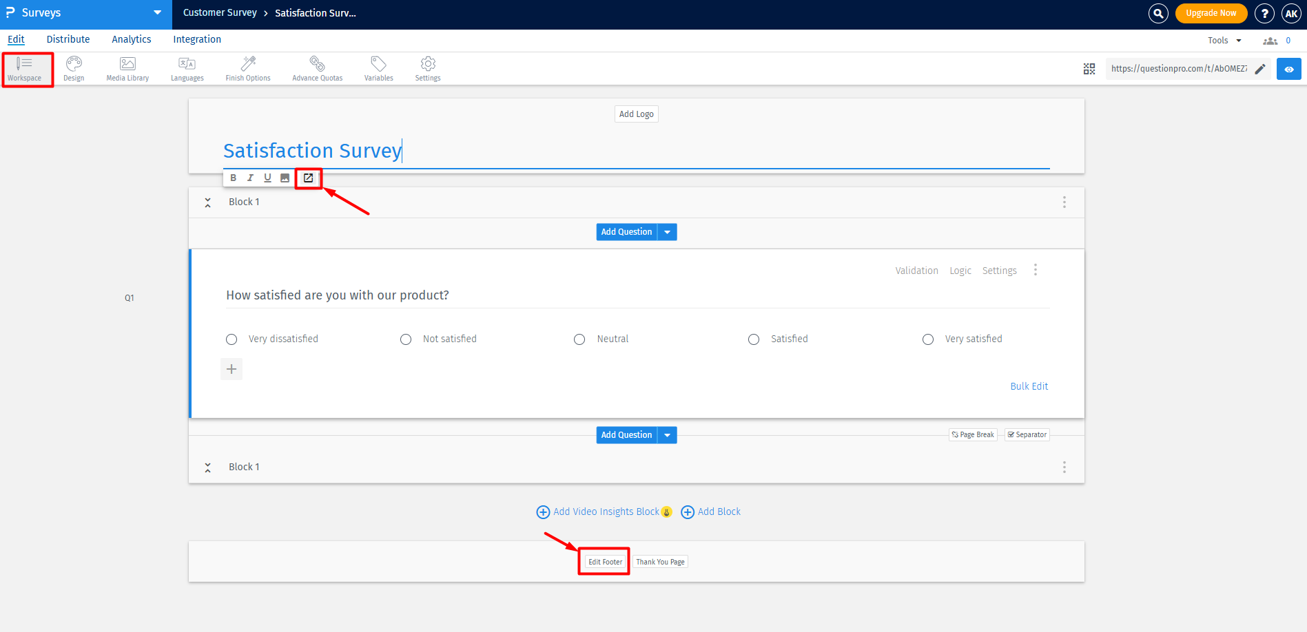Open the Distribute tab
This screenshot has width=1307, height=632.
pos(68,39)
